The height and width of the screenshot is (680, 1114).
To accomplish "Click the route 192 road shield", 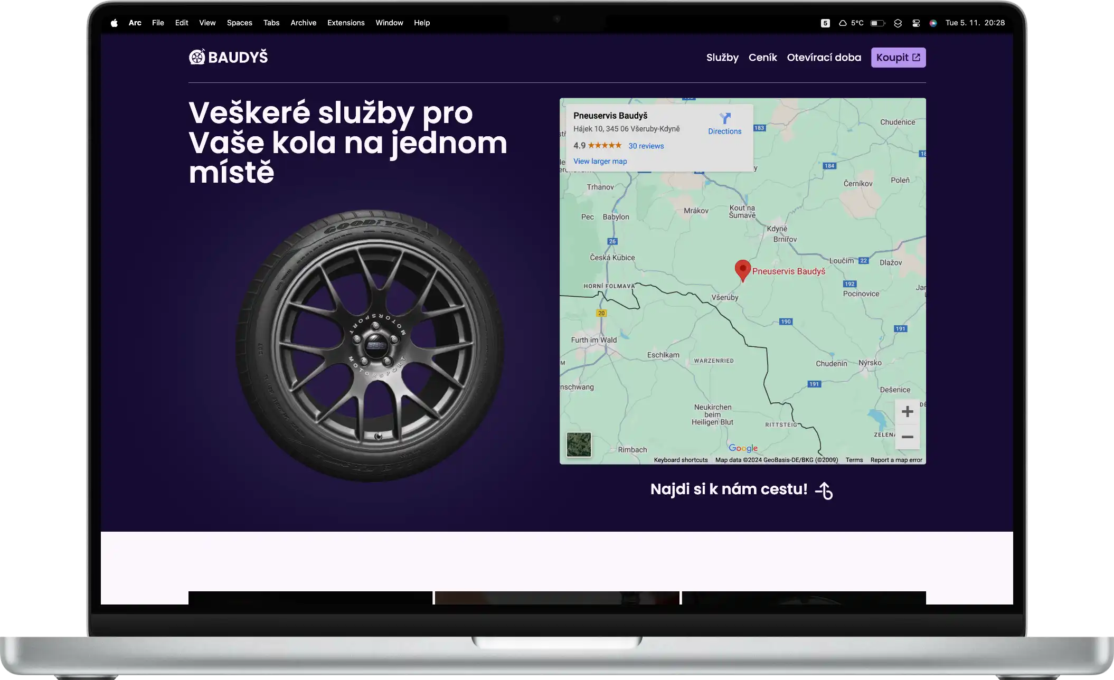I will (849, 284).
